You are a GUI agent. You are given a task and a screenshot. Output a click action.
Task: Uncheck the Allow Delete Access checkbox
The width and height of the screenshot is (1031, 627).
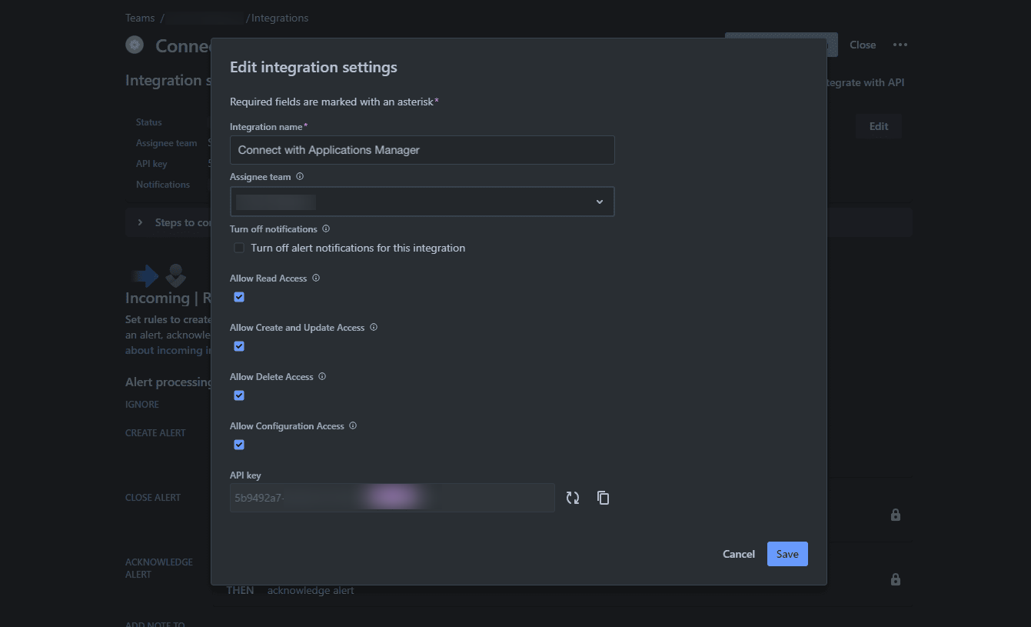[239, 395]
